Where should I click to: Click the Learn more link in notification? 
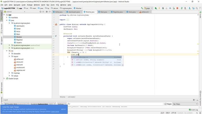pos(55,111)
